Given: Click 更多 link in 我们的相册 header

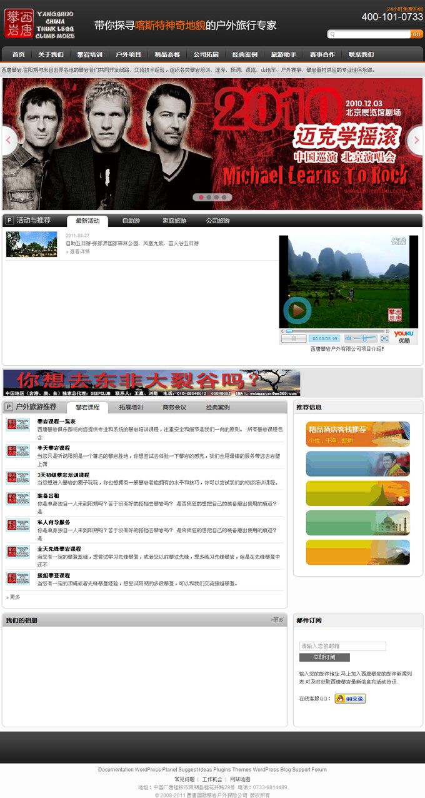Looking at the screenshot, I should point(277,620).
